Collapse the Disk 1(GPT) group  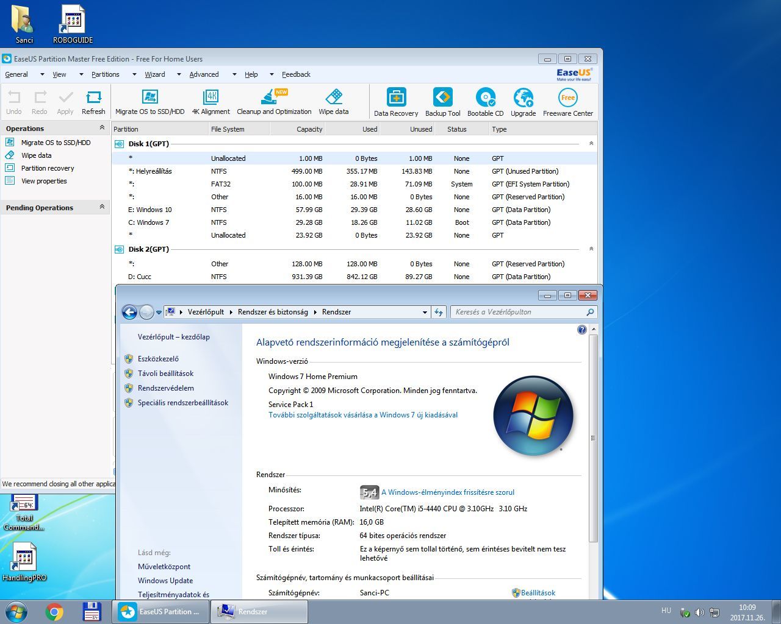591,143
